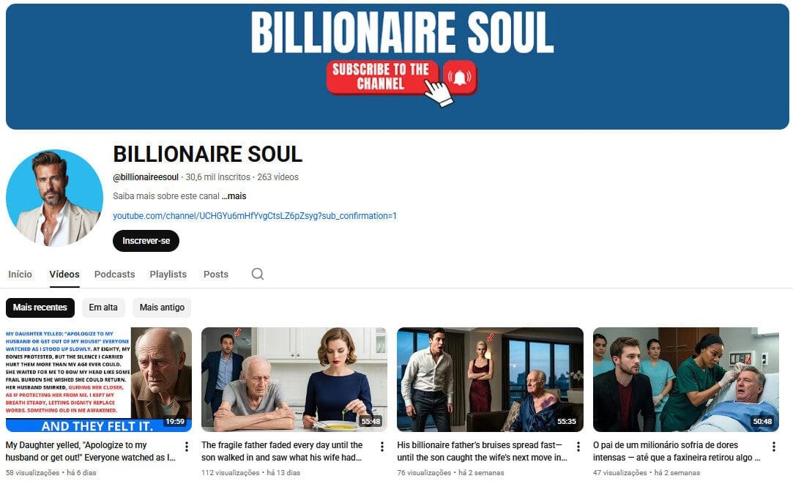Select the 'Mais recentes' filter chip
The image size is (793, 484).
click(40, 308)
